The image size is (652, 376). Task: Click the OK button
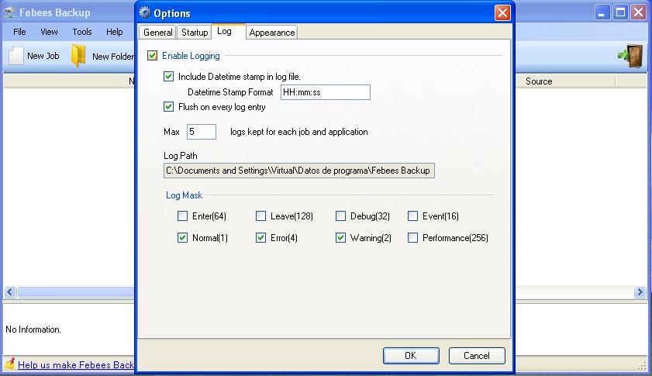point(411,356)
